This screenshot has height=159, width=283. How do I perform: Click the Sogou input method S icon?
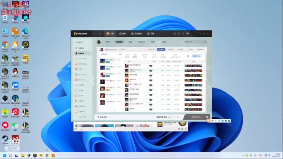point(209,120)
